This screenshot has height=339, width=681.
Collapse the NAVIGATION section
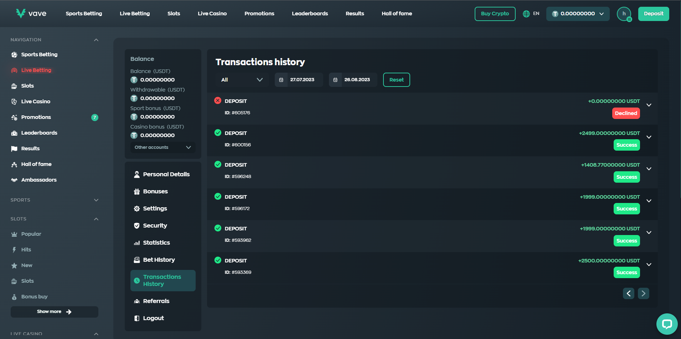96,40
